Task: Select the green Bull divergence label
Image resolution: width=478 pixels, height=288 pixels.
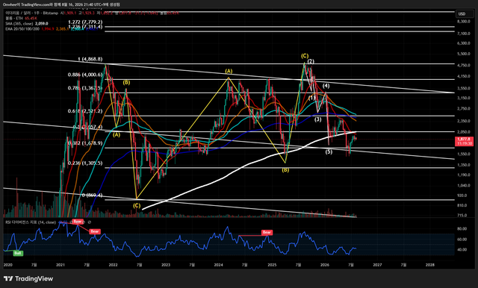Action: [18, 253]
